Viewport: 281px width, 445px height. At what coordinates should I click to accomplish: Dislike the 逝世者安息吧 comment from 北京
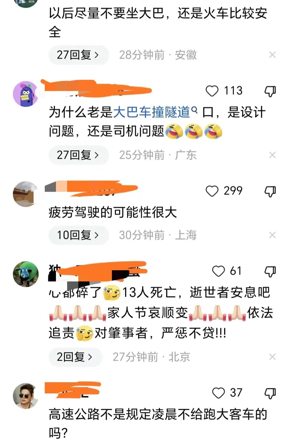click(x=270, y=272)
